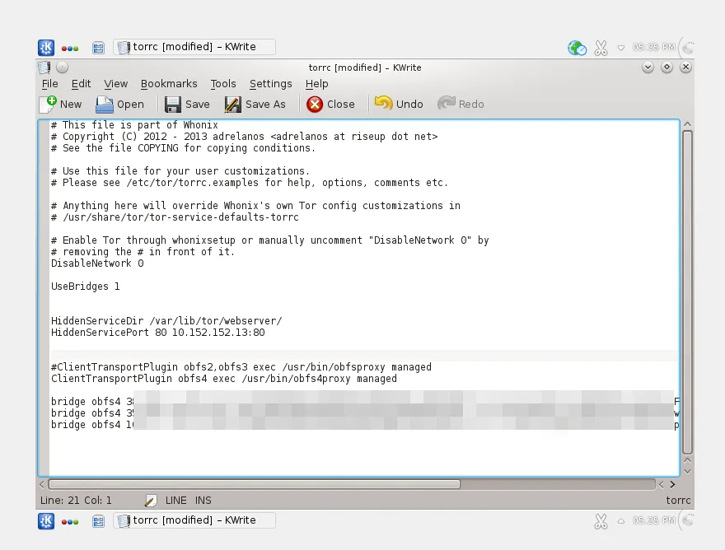Close the document using red Close button
The width and height of the screenshot is (725, 550).
330,105
